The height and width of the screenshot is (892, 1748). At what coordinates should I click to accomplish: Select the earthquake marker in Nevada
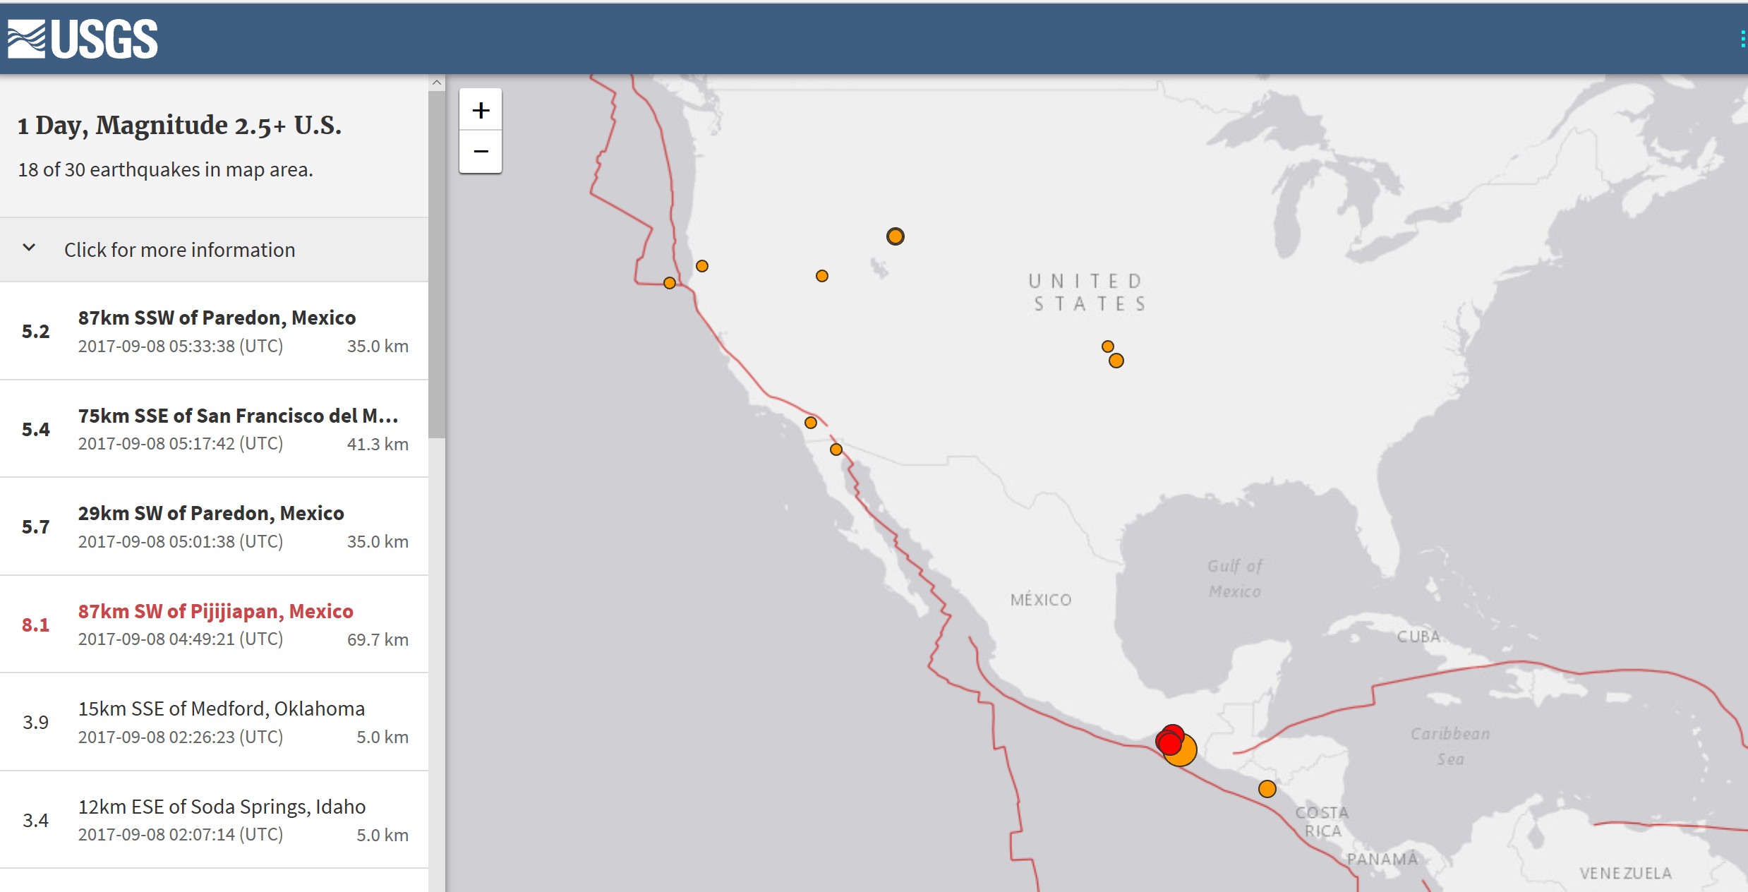click(x=822, y=276)
